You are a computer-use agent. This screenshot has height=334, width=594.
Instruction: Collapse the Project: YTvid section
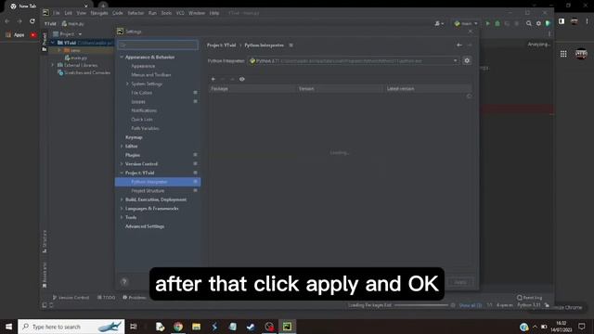point(122,173)
